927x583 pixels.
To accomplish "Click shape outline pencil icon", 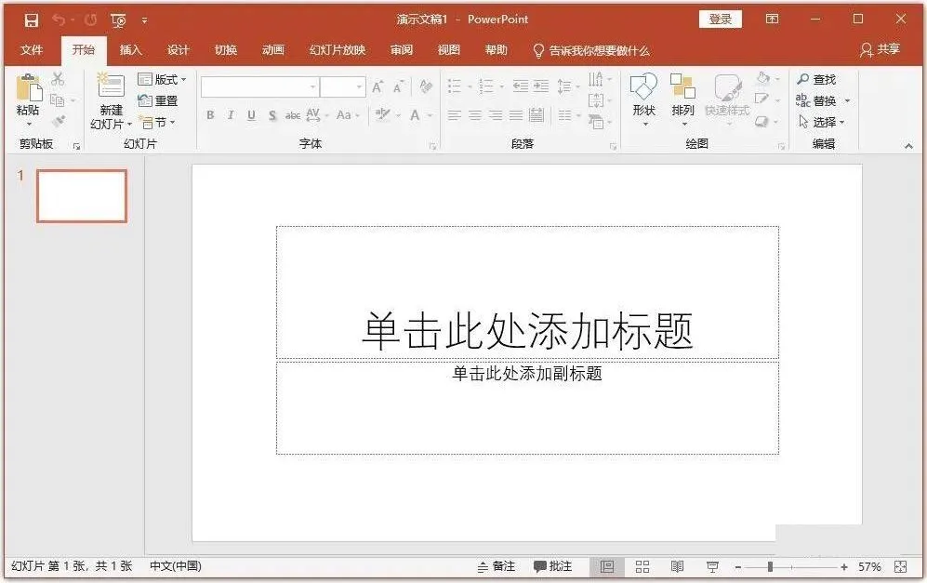I will (762, 99).
